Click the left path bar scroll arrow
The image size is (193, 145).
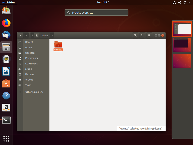point(32,35)
